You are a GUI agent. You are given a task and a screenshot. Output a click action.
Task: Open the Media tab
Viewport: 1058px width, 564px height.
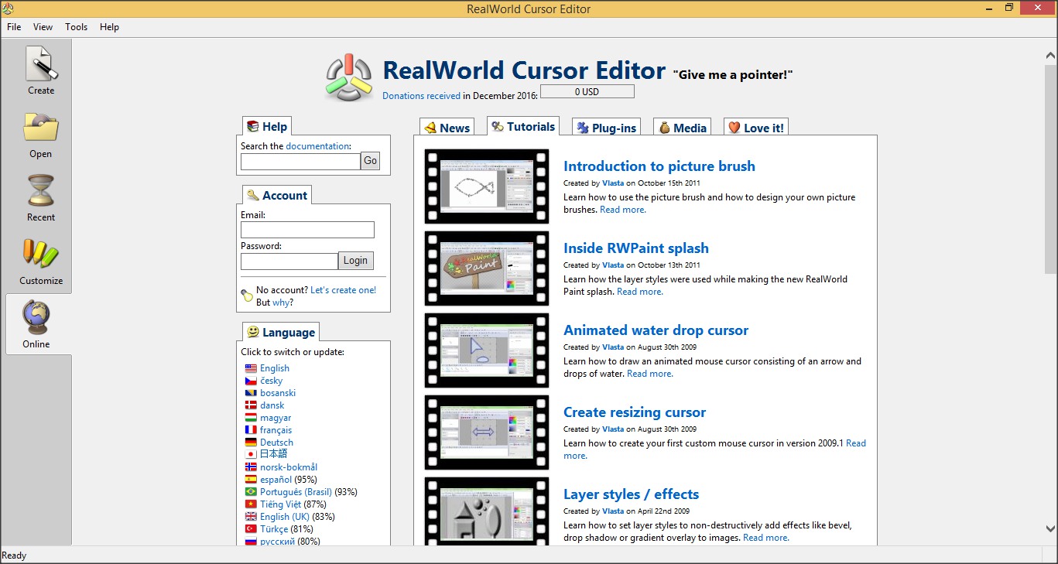point(681,127)
